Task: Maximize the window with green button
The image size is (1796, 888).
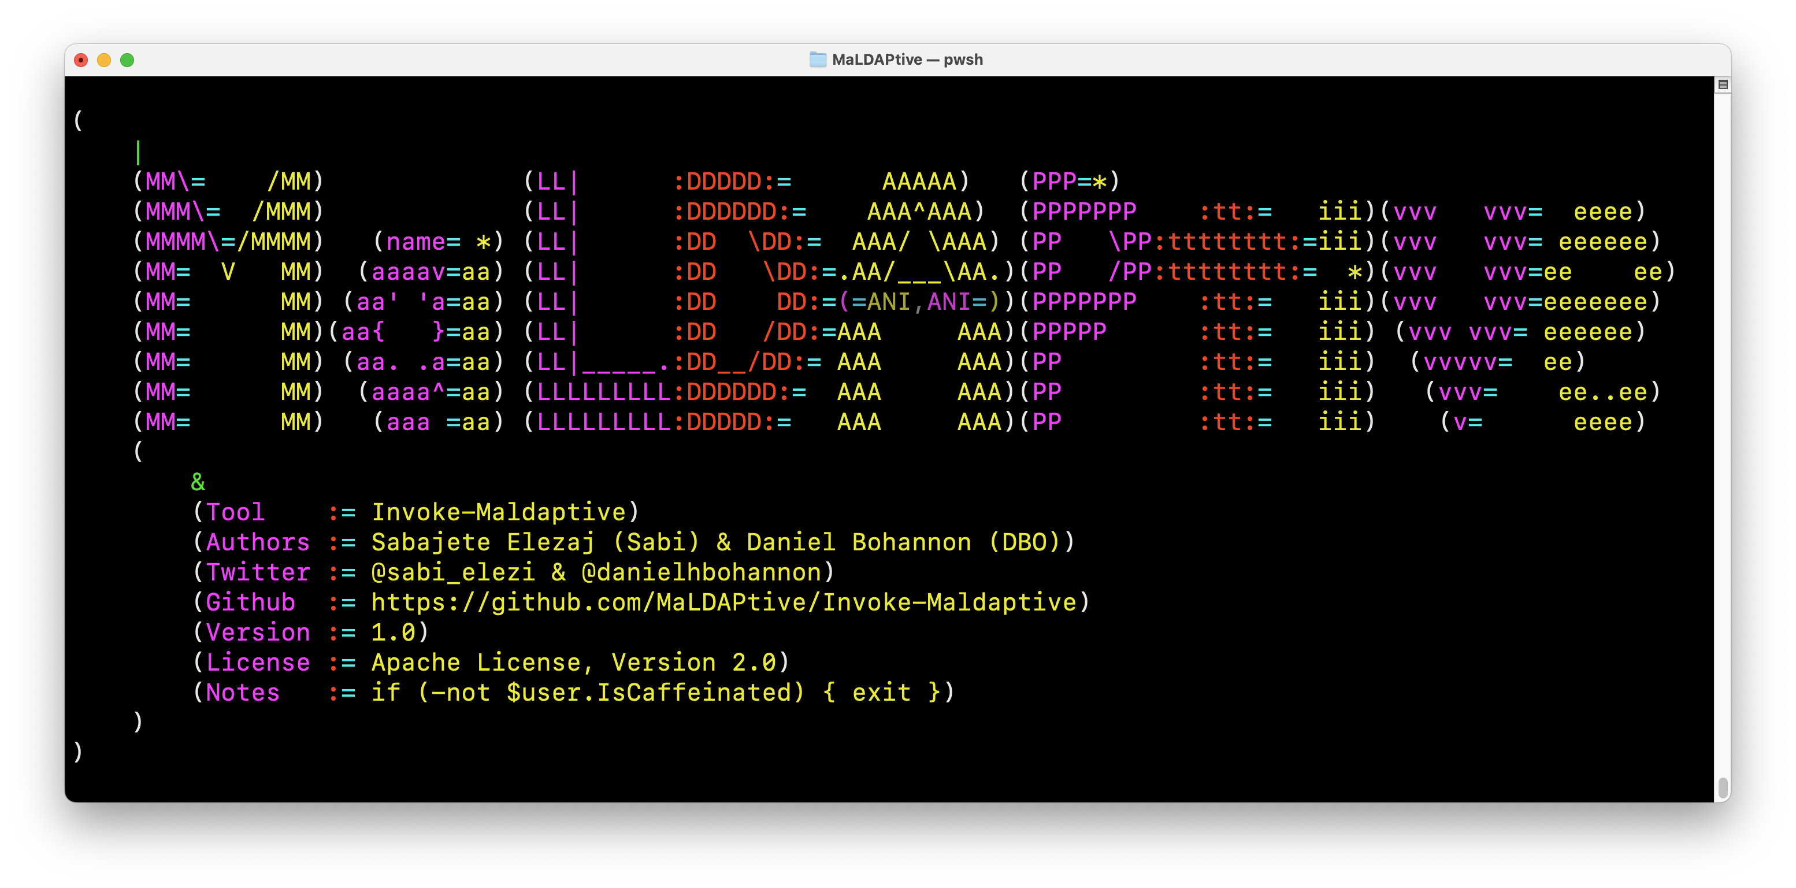Action: tap(127, 60)
